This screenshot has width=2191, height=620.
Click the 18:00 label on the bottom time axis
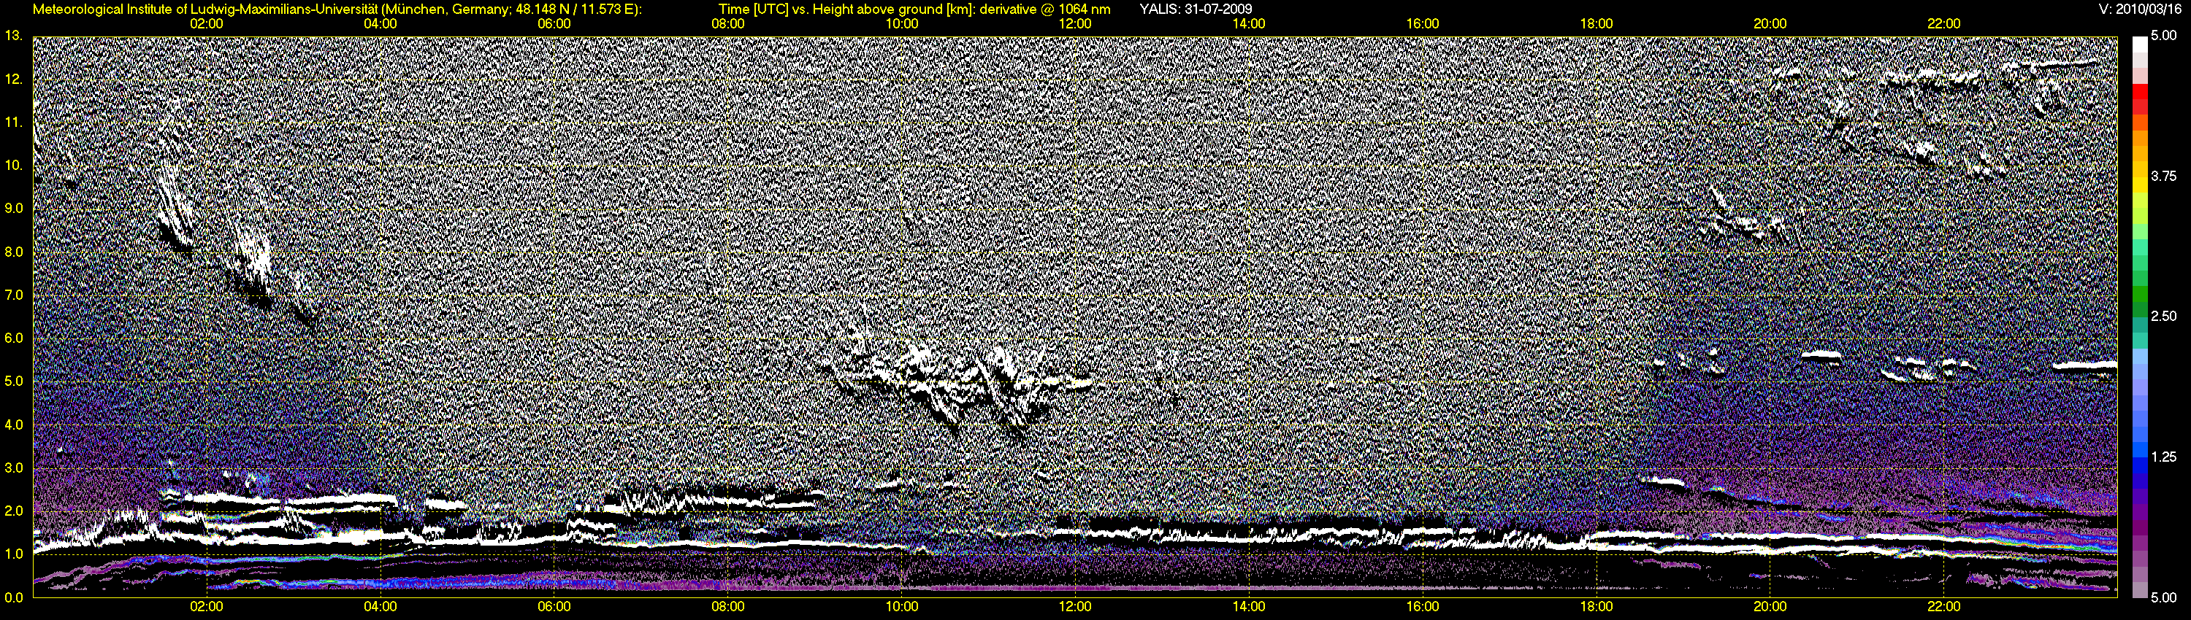(1597, 606)
